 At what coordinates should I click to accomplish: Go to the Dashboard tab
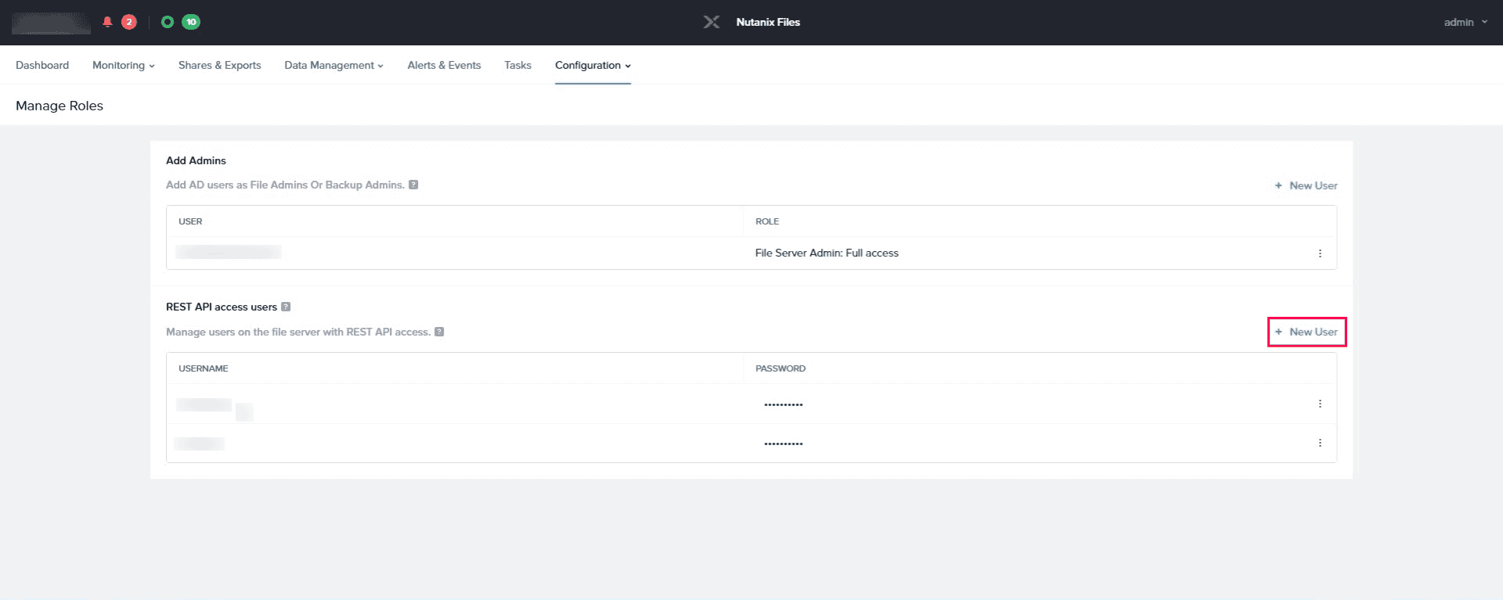point(42,65)
